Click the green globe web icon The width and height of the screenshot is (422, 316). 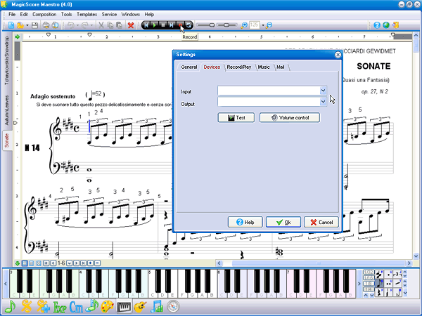[x=386, y=25]
